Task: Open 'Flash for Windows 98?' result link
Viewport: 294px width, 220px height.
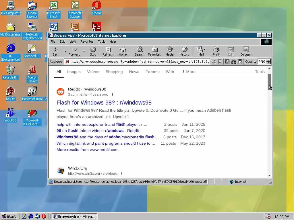Action: pos(104,103)
